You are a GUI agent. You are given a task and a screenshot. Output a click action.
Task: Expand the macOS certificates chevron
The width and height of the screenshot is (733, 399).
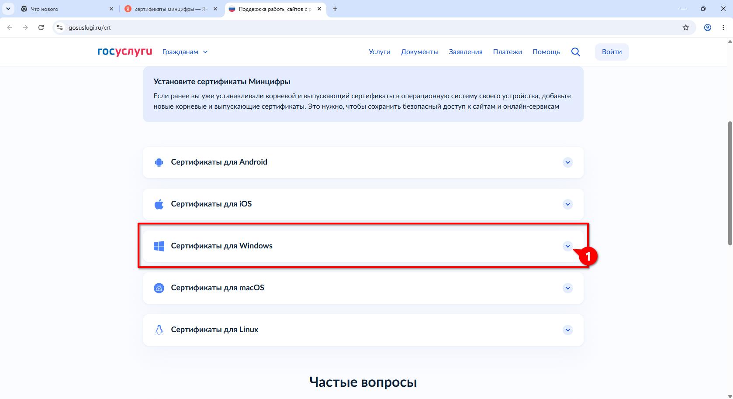coord(567,288)
